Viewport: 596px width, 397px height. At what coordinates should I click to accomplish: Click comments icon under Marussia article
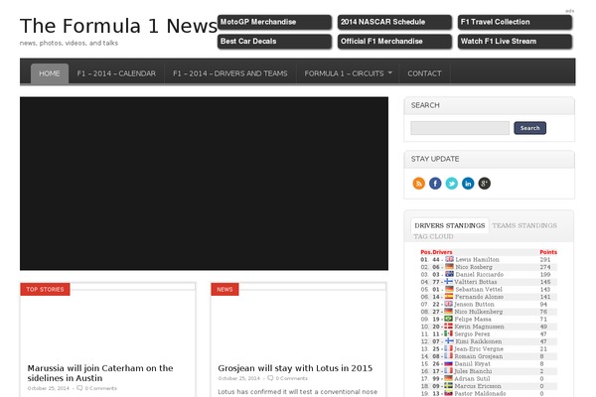(x=79, y=388)
